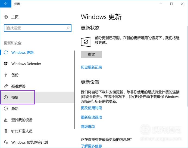Click the 激活 checkmark circle icon

(x=6, y=108)
